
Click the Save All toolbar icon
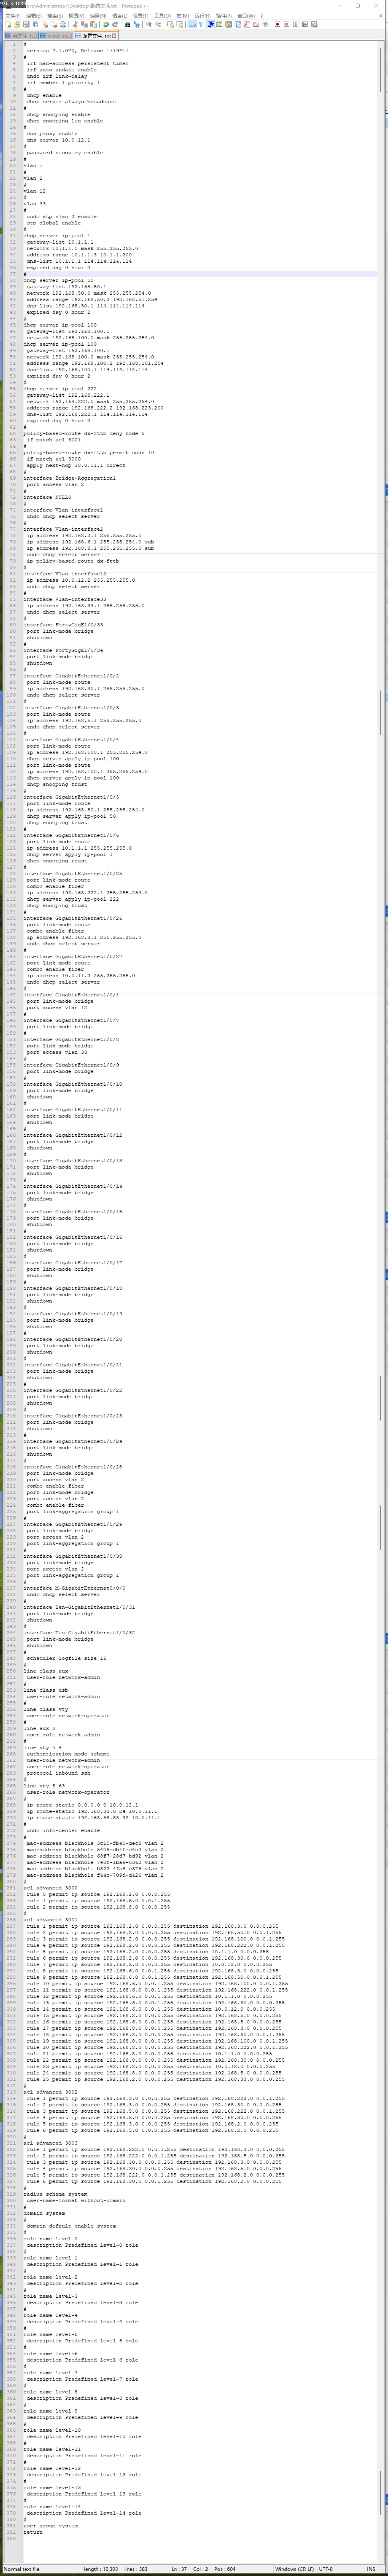pos(35,24)
